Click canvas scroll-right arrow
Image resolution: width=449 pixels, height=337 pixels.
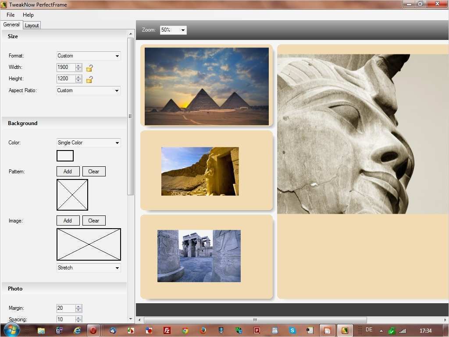click(445, 320)
